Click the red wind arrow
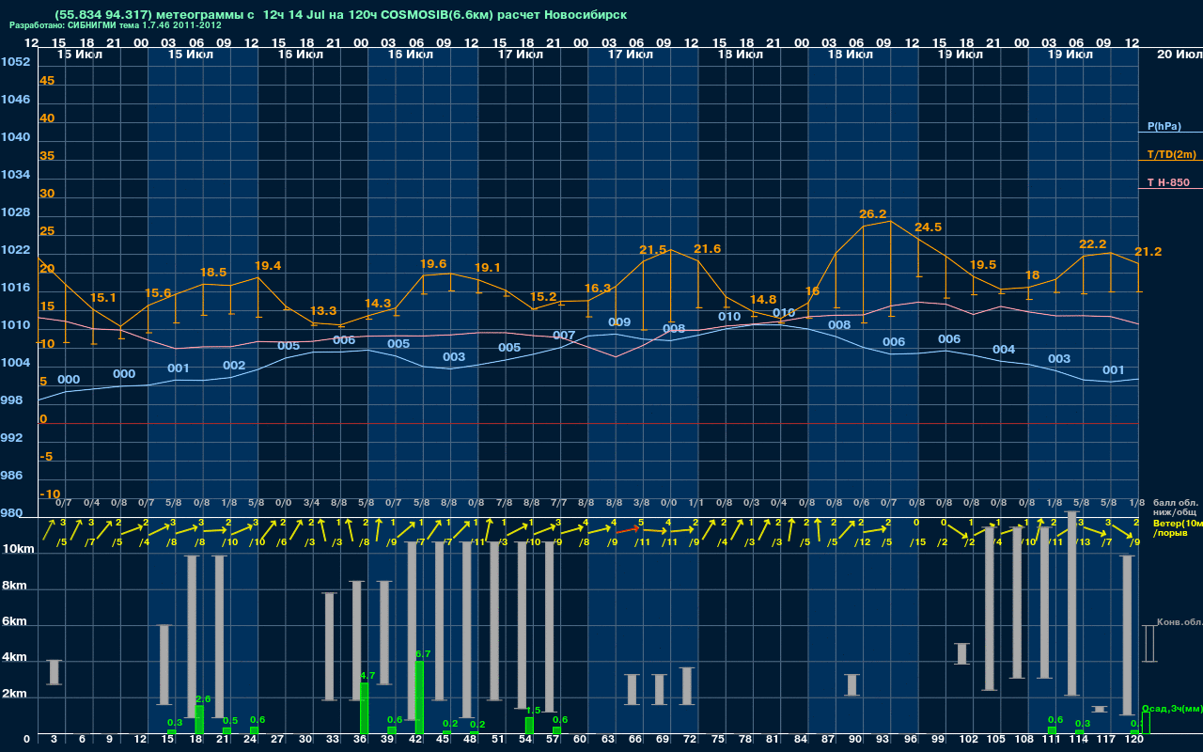Image resolution: width=1203 pixels, height=752 pixels. coord(628,530)
